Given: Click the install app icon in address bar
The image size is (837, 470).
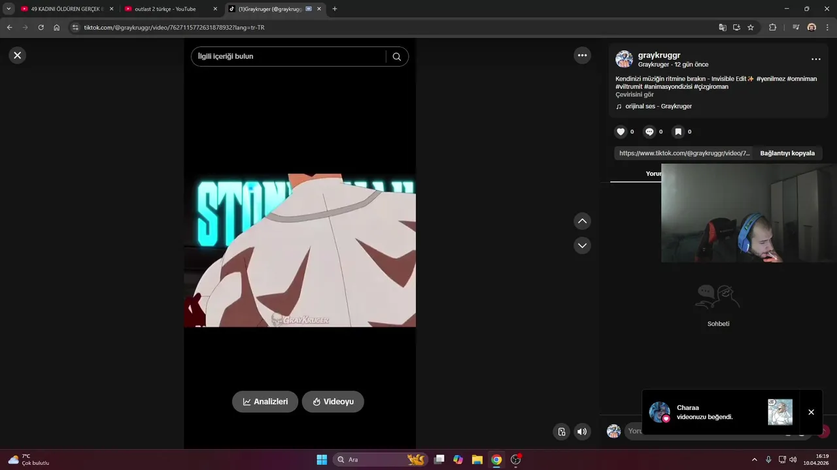Looking at the screenshot, I should [x=736, y=27].
